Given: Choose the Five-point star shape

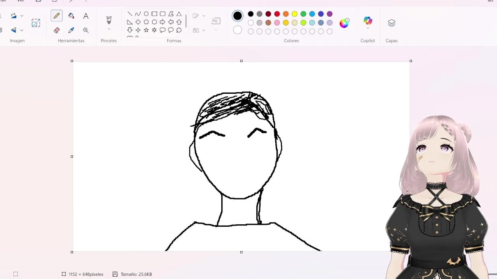Looking at the screenshot, I should [x=146, y=30].
